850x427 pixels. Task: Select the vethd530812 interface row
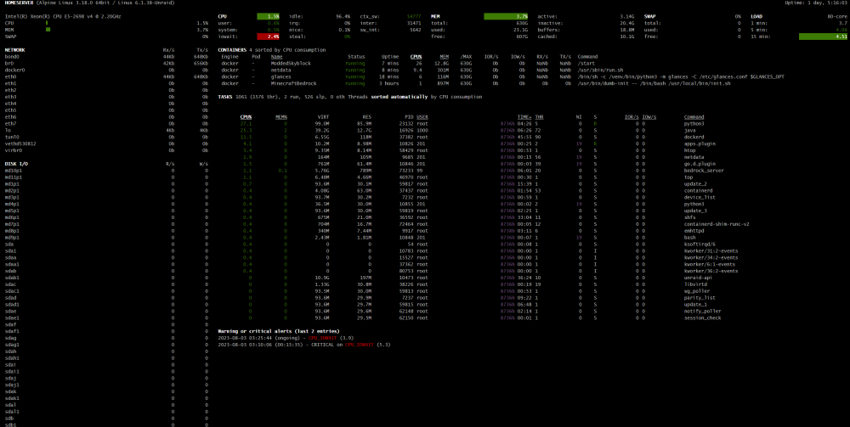(x=106, y=143)
